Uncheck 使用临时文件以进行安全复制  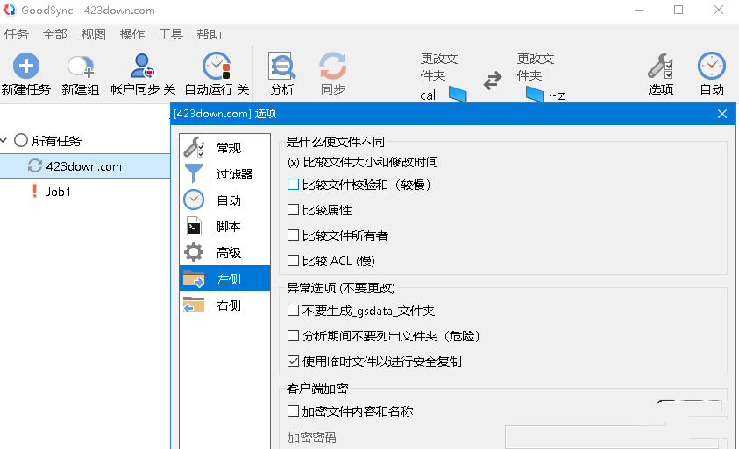tap(294, 361)
